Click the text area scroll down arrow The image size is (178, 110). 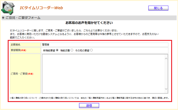(166, 89)
